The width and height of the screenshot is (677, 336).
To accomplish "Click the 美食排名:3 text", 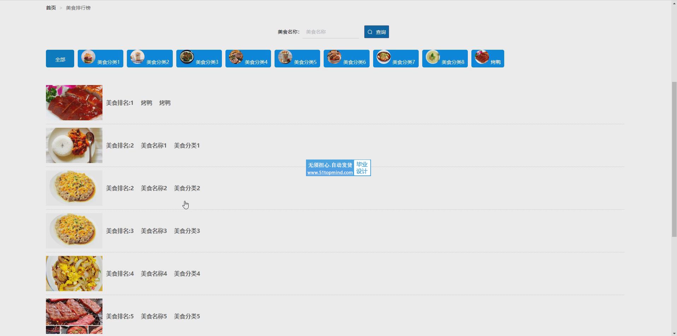I will [x=120, y=231].
